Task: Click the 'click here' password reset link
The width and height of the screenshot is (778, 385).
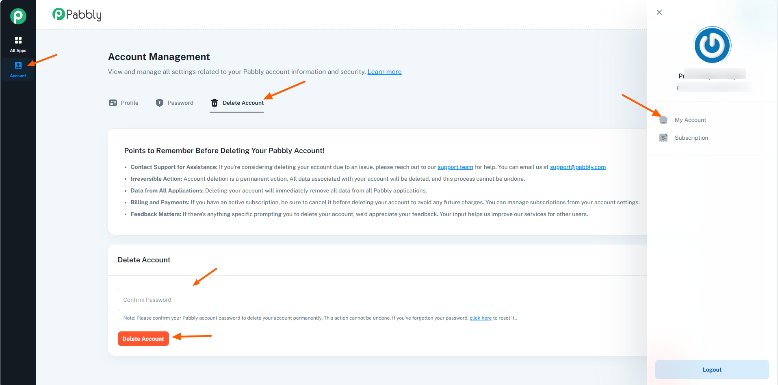Action: (x=480, y=318)
